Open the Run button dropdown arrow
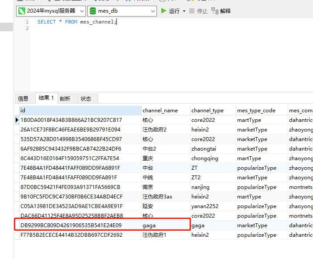The image size is (313, 259). (x=184, y=11)
